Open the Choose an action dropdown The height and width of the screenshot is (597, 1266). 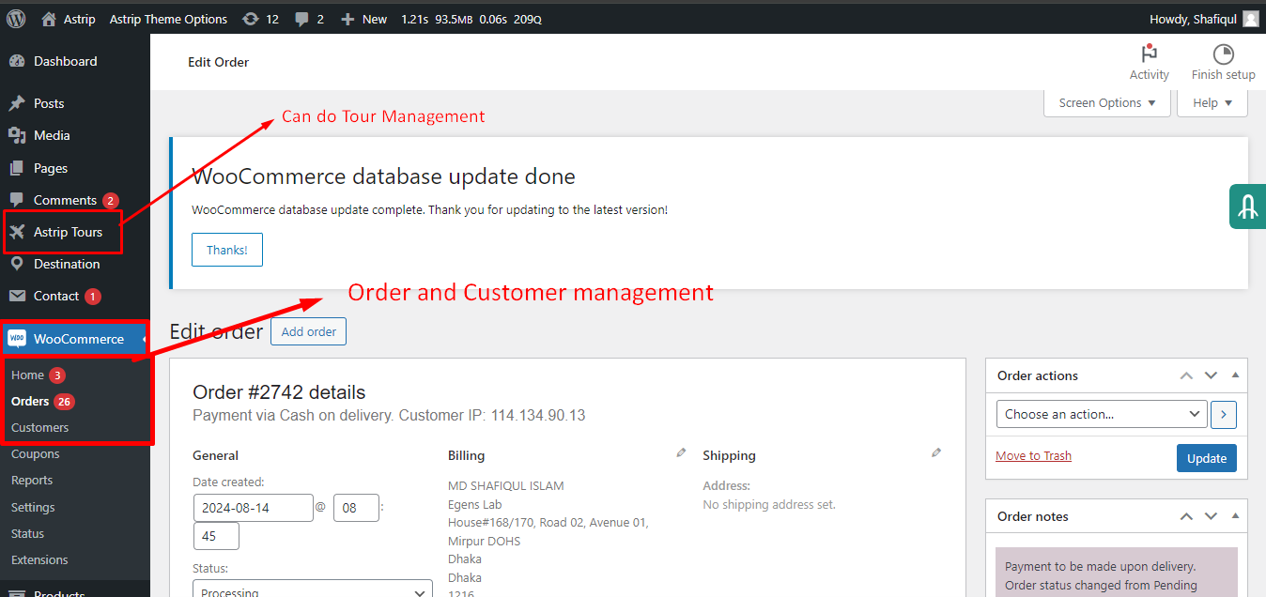(1102, 414)
